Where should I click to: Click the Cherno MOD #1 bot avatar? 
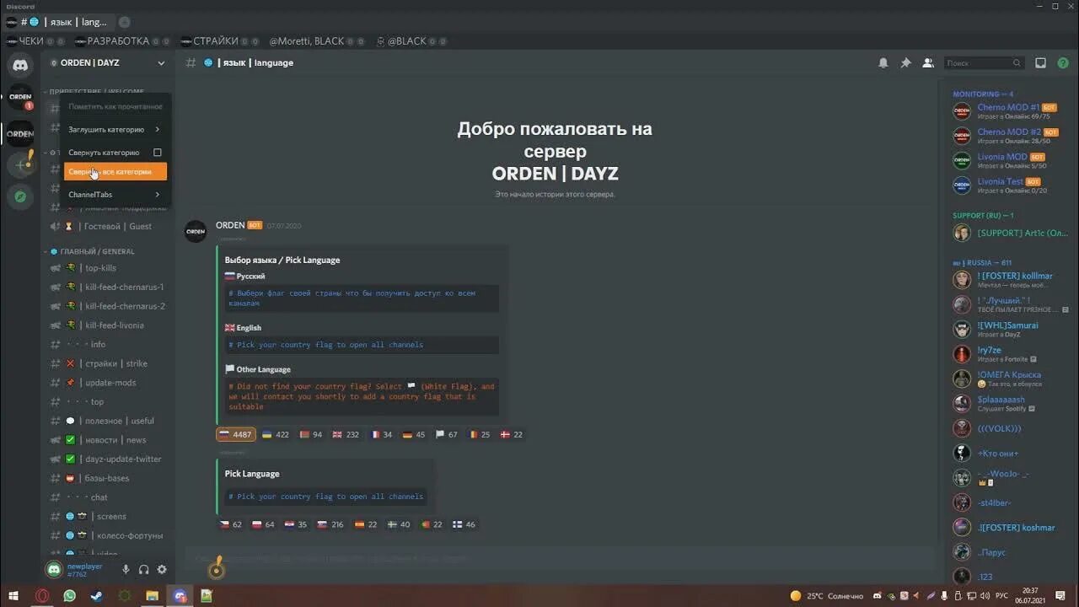[x=962, y=111]
